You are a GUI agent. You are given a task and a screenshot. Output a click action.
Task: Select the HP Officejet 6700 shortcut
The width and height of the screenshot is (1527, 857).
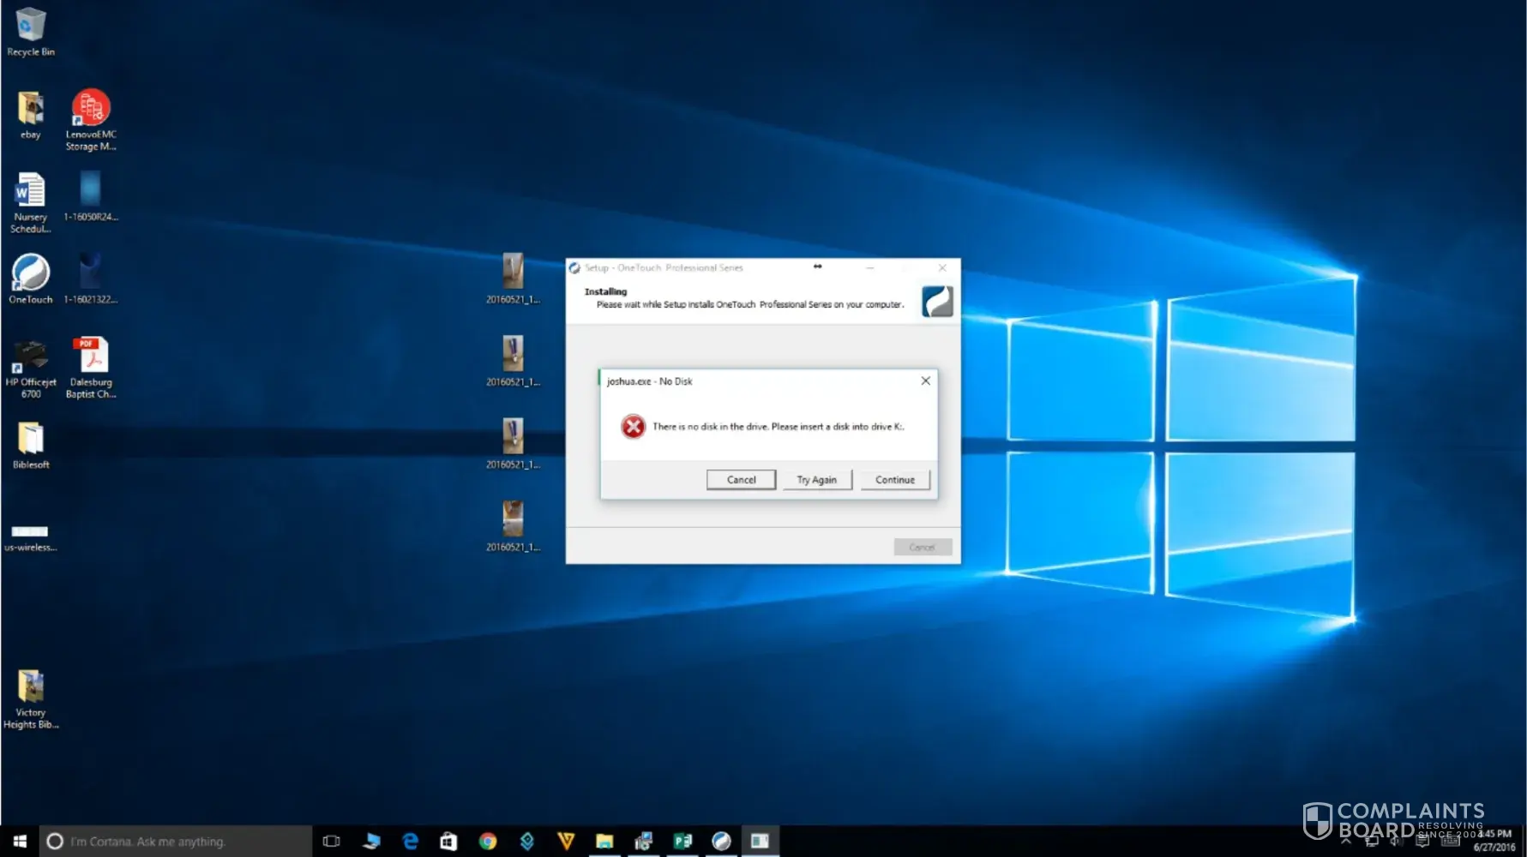pyautogui.click(x=30, y=357)
